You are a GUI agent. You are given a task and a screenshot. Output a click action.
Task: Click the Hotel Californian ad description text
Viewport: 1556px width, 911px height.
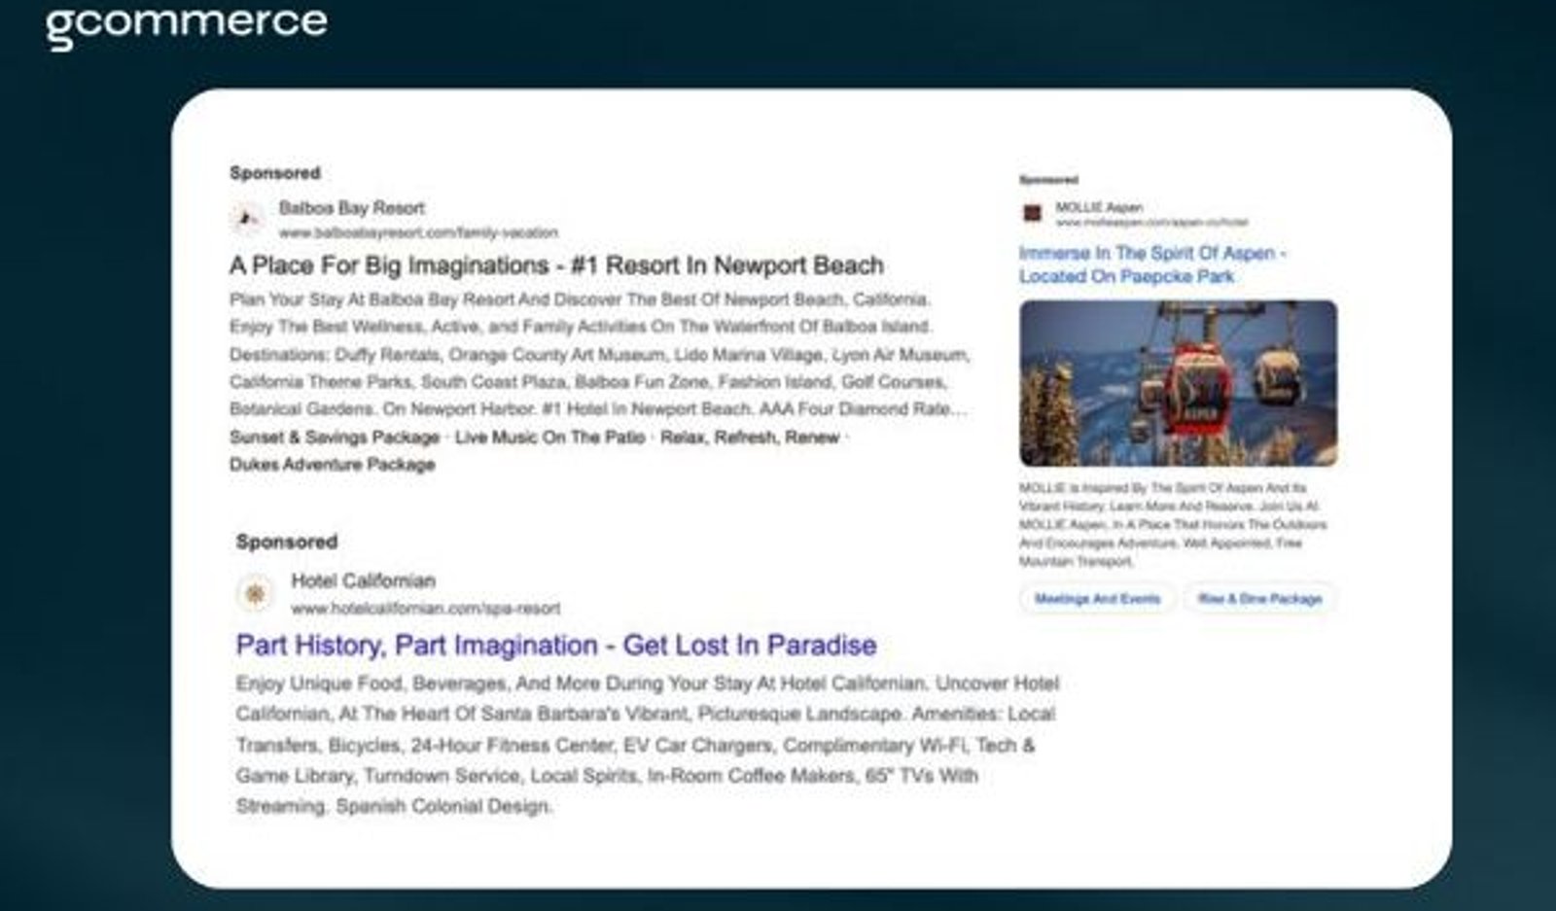tap(647, 745)
